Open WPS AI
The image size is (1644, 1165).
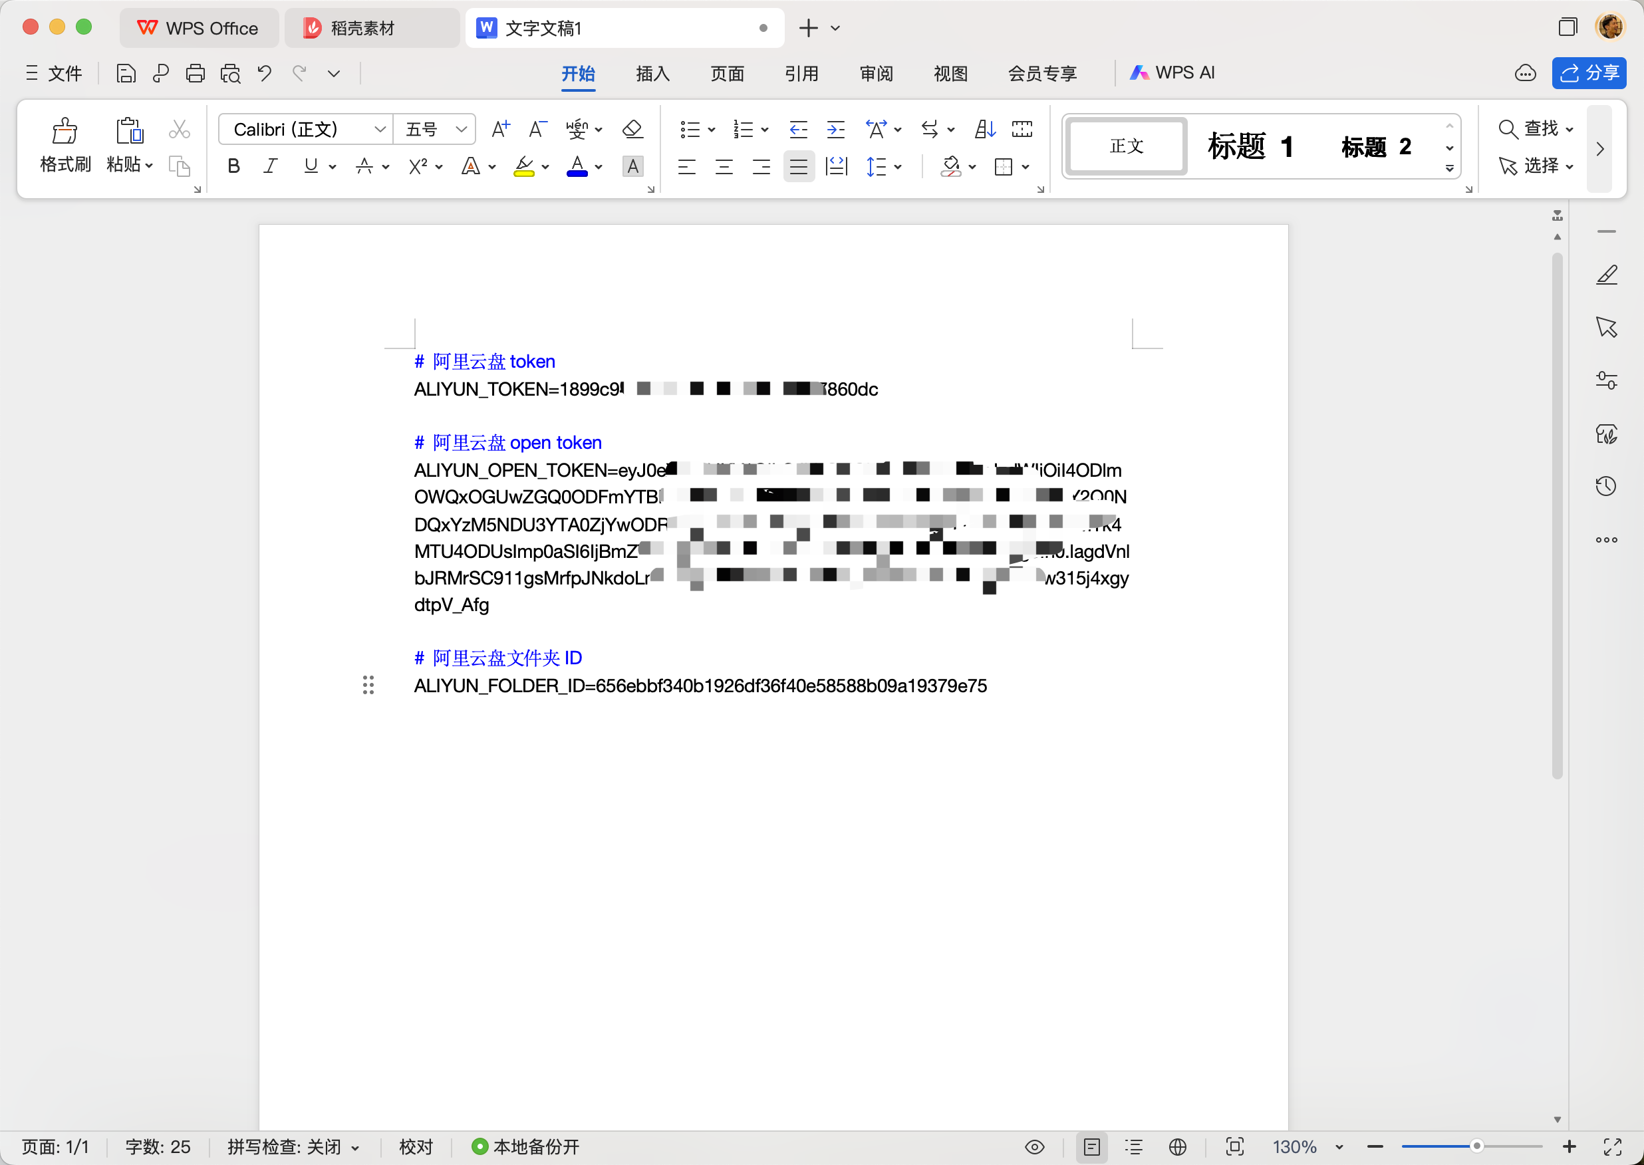pos(1172,73)
